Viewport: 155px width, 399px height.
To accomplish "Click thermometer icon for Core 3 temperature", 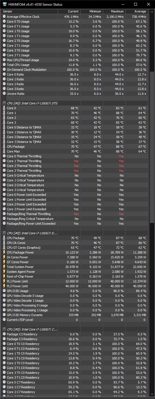I will point(4,123).
